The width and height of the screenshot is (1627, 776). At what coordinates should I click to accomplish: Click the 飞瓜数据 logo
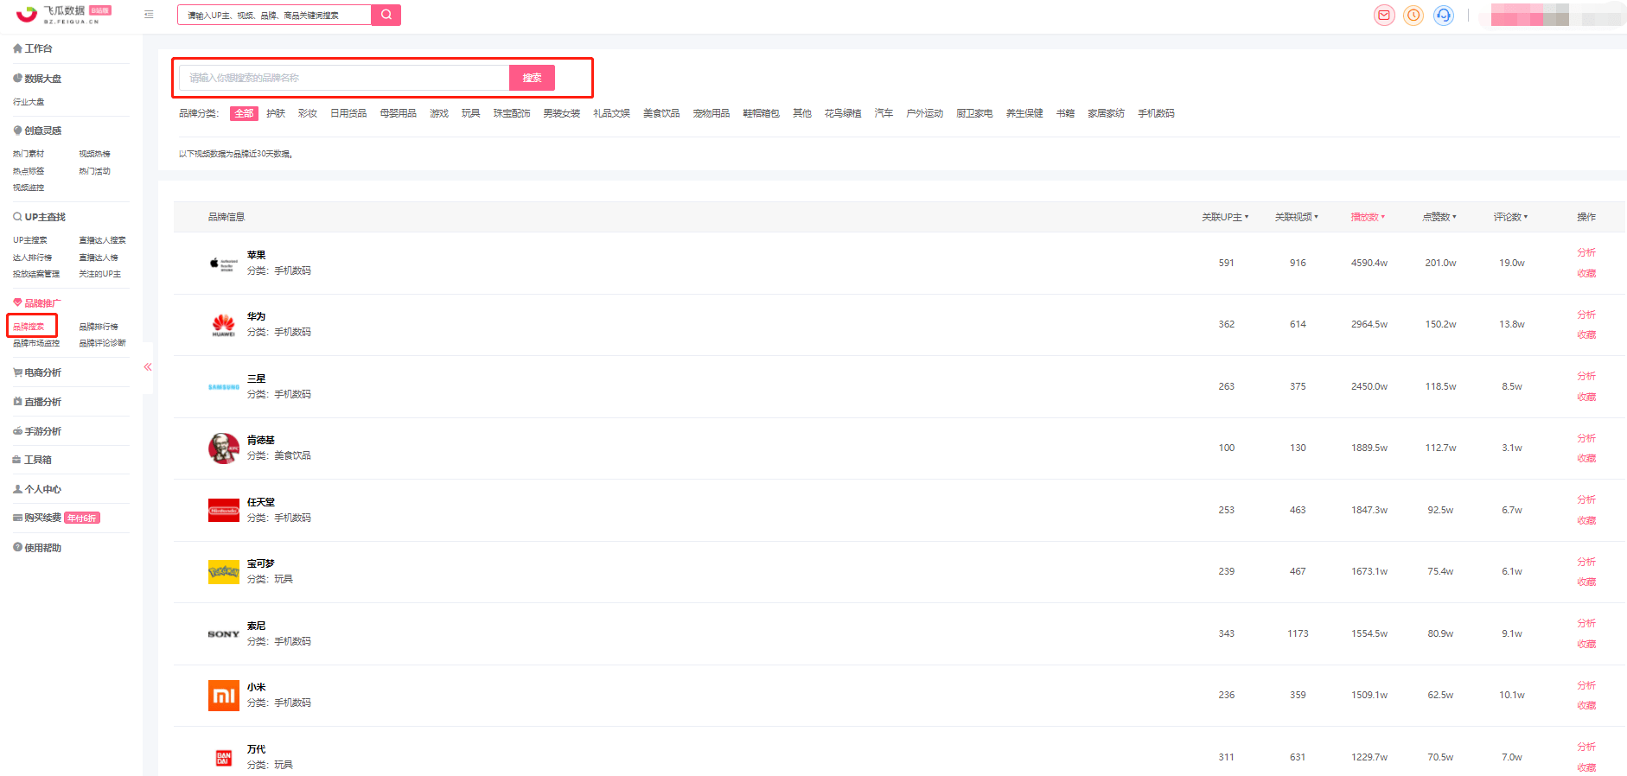click(63, 14)
